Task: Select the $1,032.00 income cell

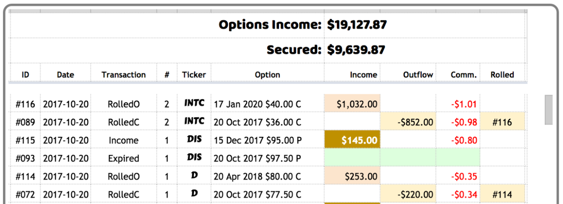Action: [352, 104]
